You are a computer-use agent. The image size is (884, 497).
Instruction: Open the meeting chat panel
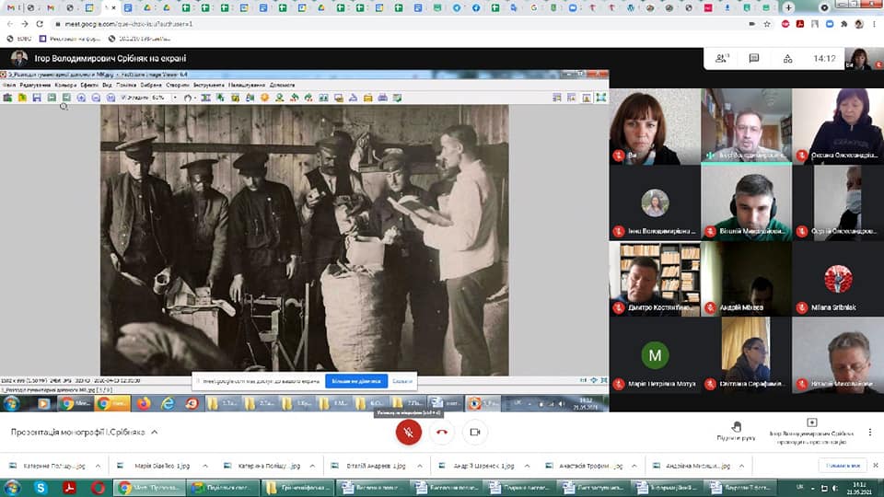(754, 58)
